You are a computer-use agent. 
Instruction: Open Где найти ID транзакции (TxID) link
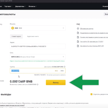(x=92, y=42)
